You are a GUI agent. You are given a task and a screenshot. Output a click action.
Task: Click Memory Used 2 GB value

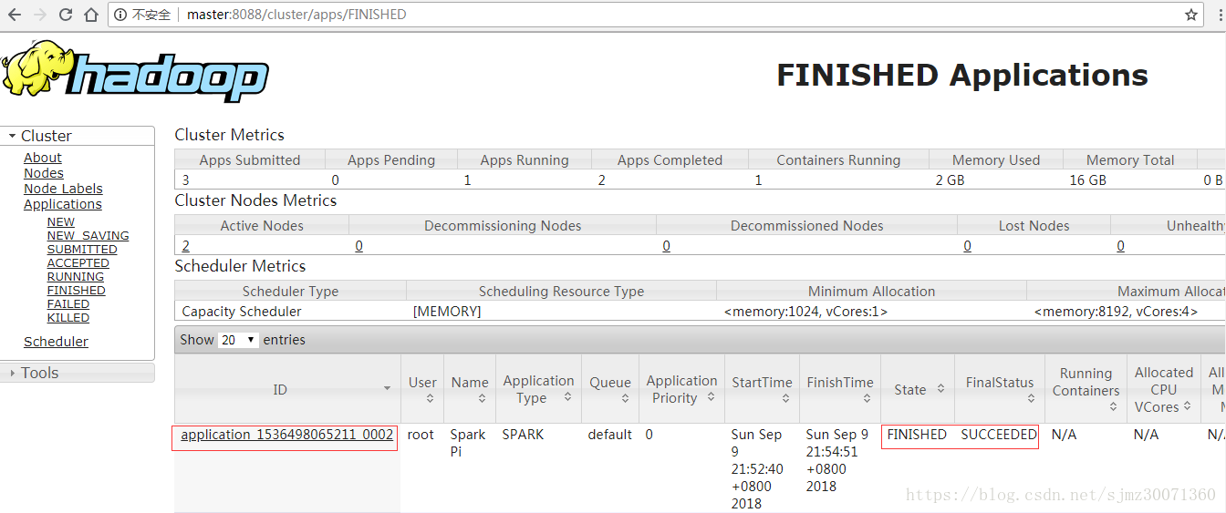tap(950, 180)
